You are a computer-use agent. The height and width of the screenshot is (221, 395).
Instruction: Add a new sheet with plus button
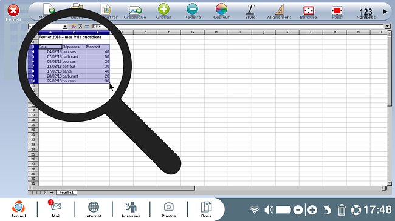click(x=52, y=193)
